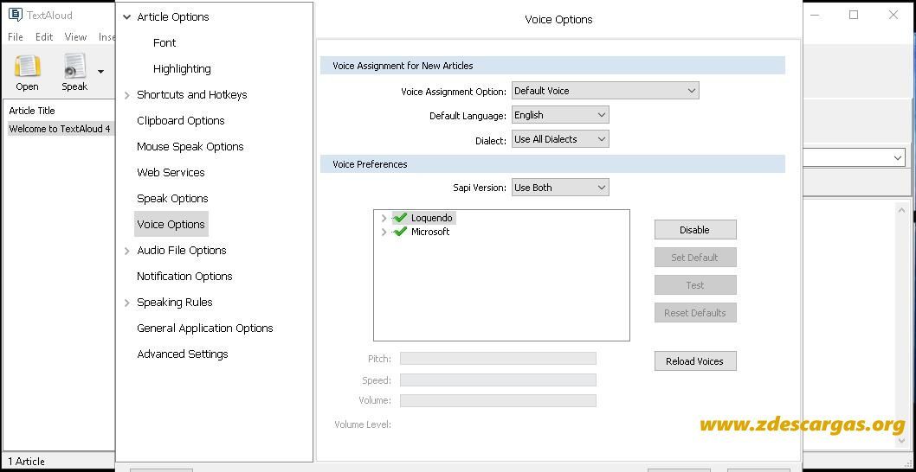
Task: Click the Microsoft voice label
Action: (x=430, y=232)
